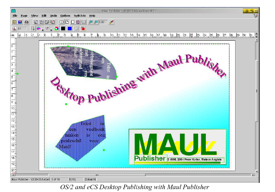This screenshot has width=275, height=192.
Task: Click the green handle below the curved text's start
Action: pos(66,104)
